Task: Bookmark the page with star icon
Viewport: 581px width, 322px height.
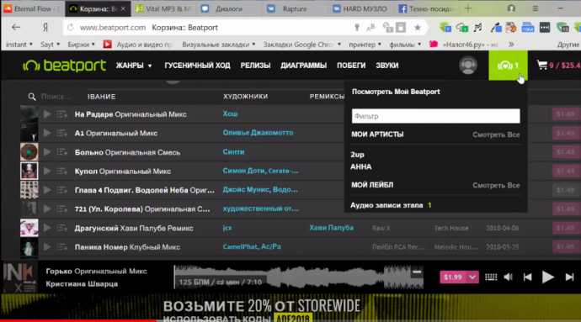Action: [418, 28]
